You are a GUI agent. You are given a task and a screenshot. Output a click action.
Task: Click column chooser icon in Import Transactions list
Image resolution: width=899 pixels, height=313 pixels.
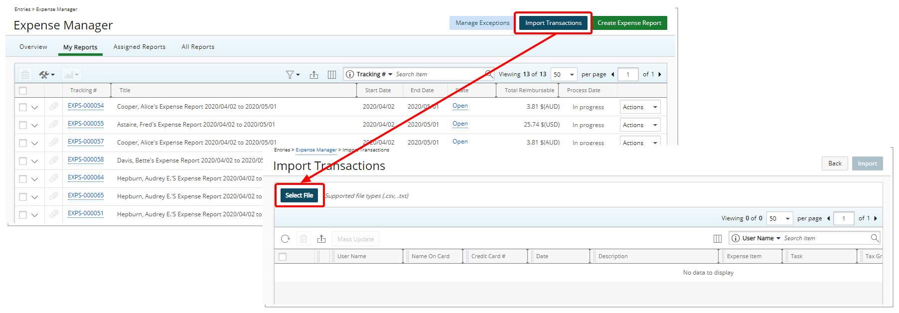point(718,239)
